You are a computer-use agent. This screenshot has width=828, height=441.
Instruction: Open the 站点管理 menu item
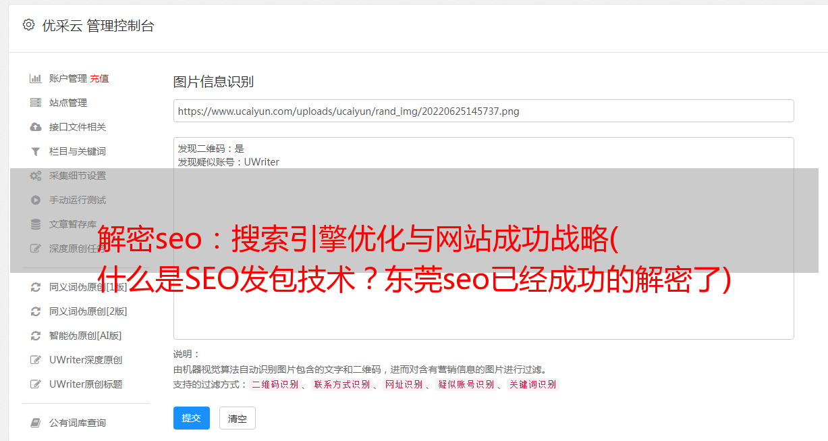point(68,103)
